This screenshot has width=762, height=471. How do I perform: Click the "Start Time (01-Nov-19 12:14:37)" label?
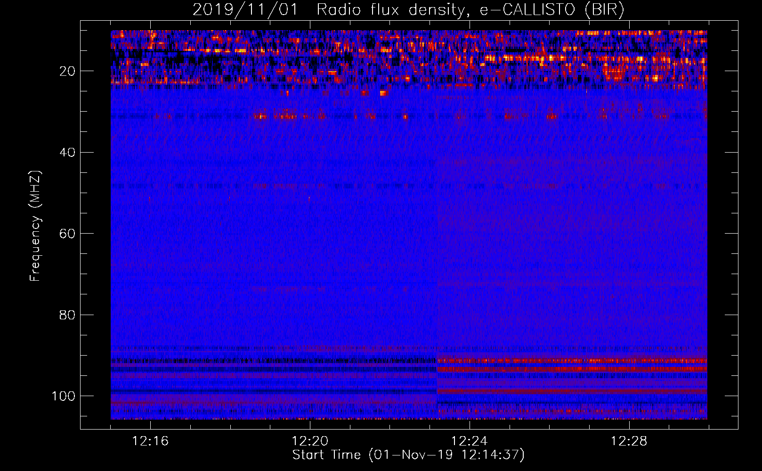point(408,455)
